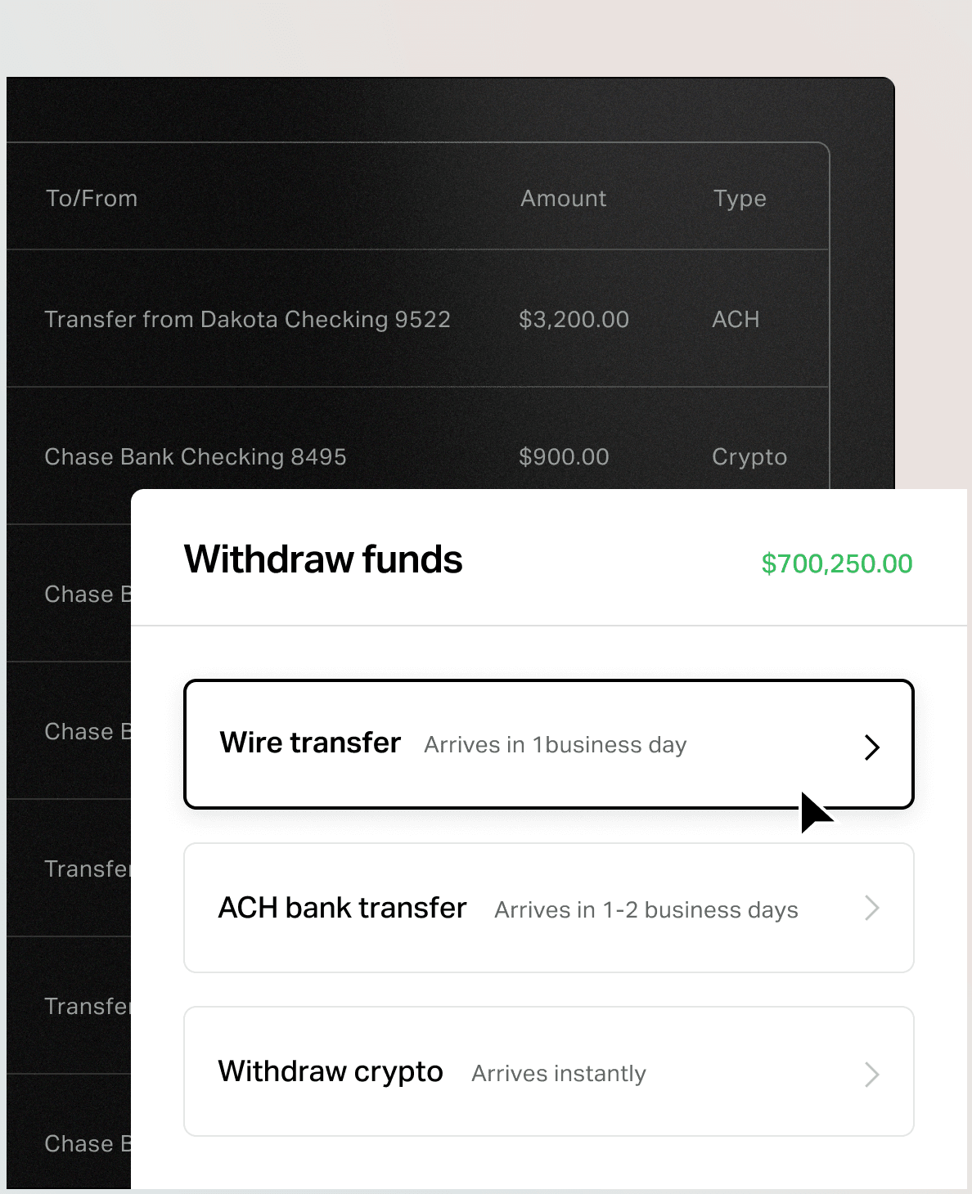Click the Arrives instantly label for crypto
The height and width of the screenshot is (1194, 972).
[x=558, y=1073]
